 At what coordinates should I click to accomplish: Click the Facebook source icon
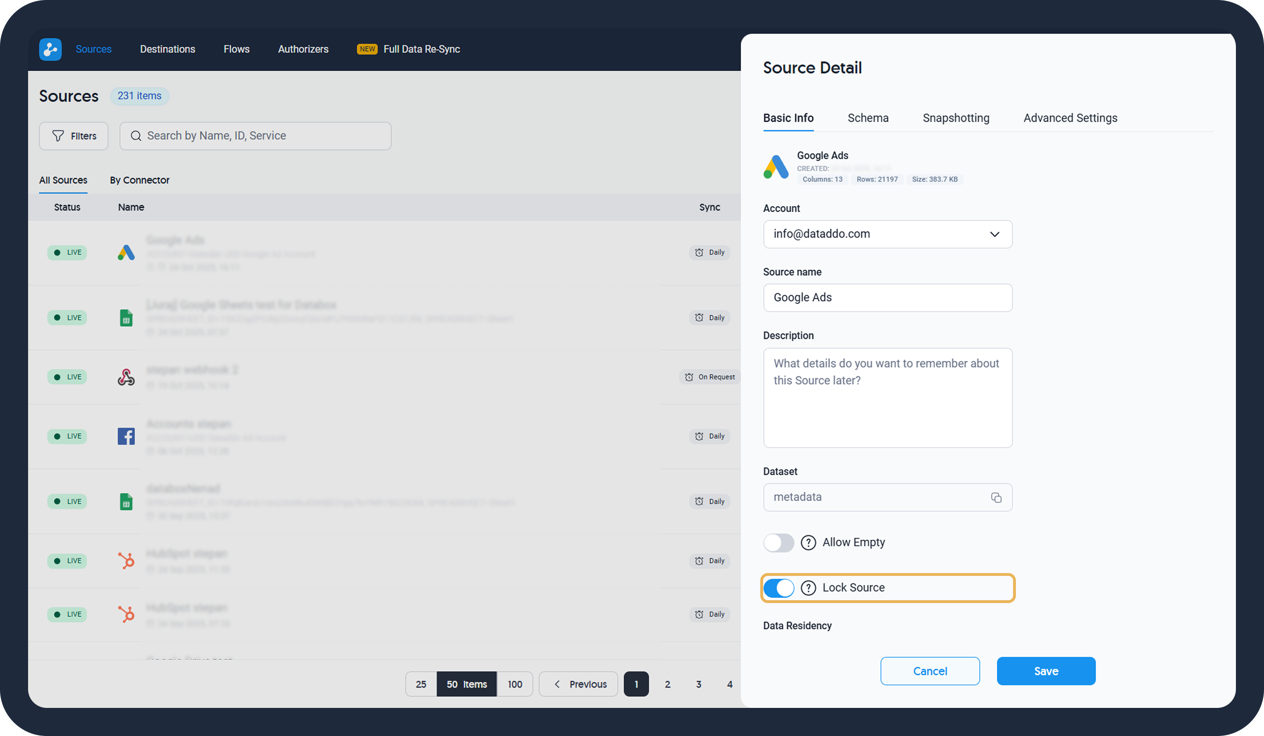click(x=126, y=436)
